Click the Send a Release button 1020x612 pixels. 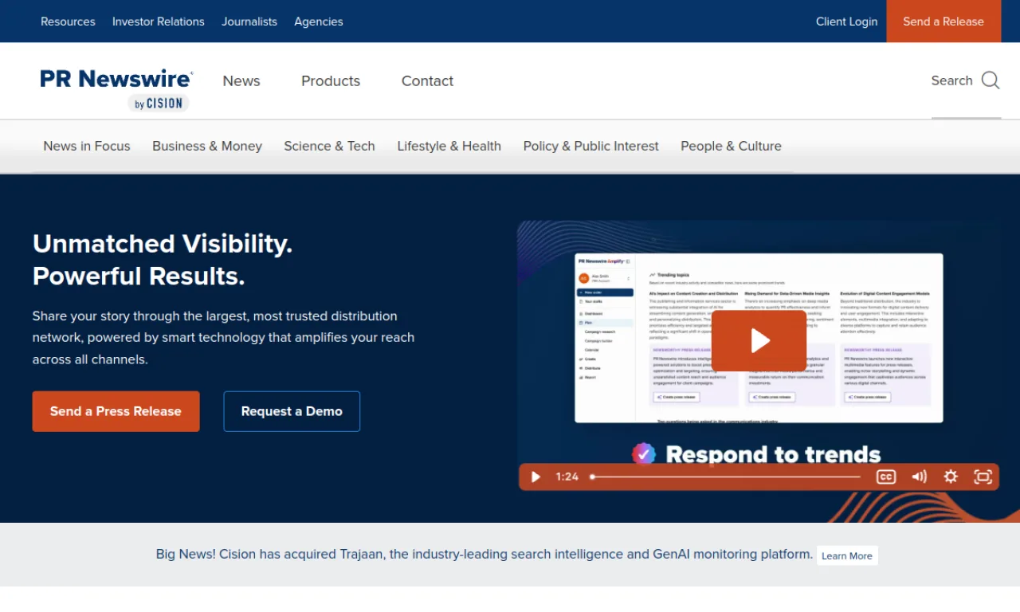coord(943,22)
